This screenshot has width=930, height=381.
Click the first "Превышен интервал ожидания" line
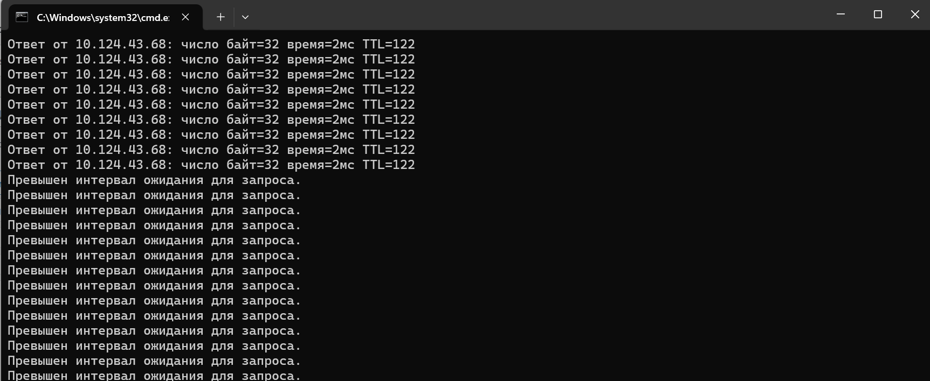[x=154, y=180]
